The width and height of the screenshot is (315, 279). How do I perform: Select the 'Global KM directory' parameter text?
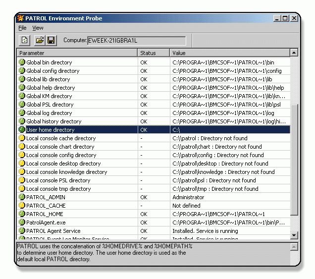coord(49,96)
